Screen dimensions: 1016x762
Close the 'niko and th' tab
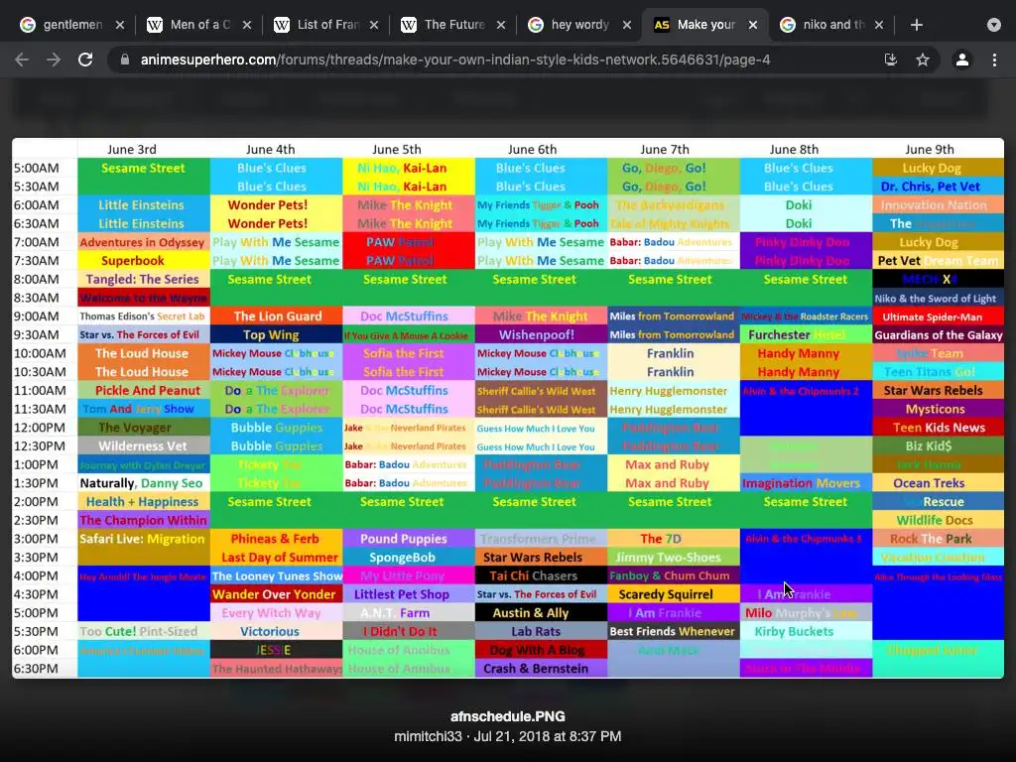[879, 25]
